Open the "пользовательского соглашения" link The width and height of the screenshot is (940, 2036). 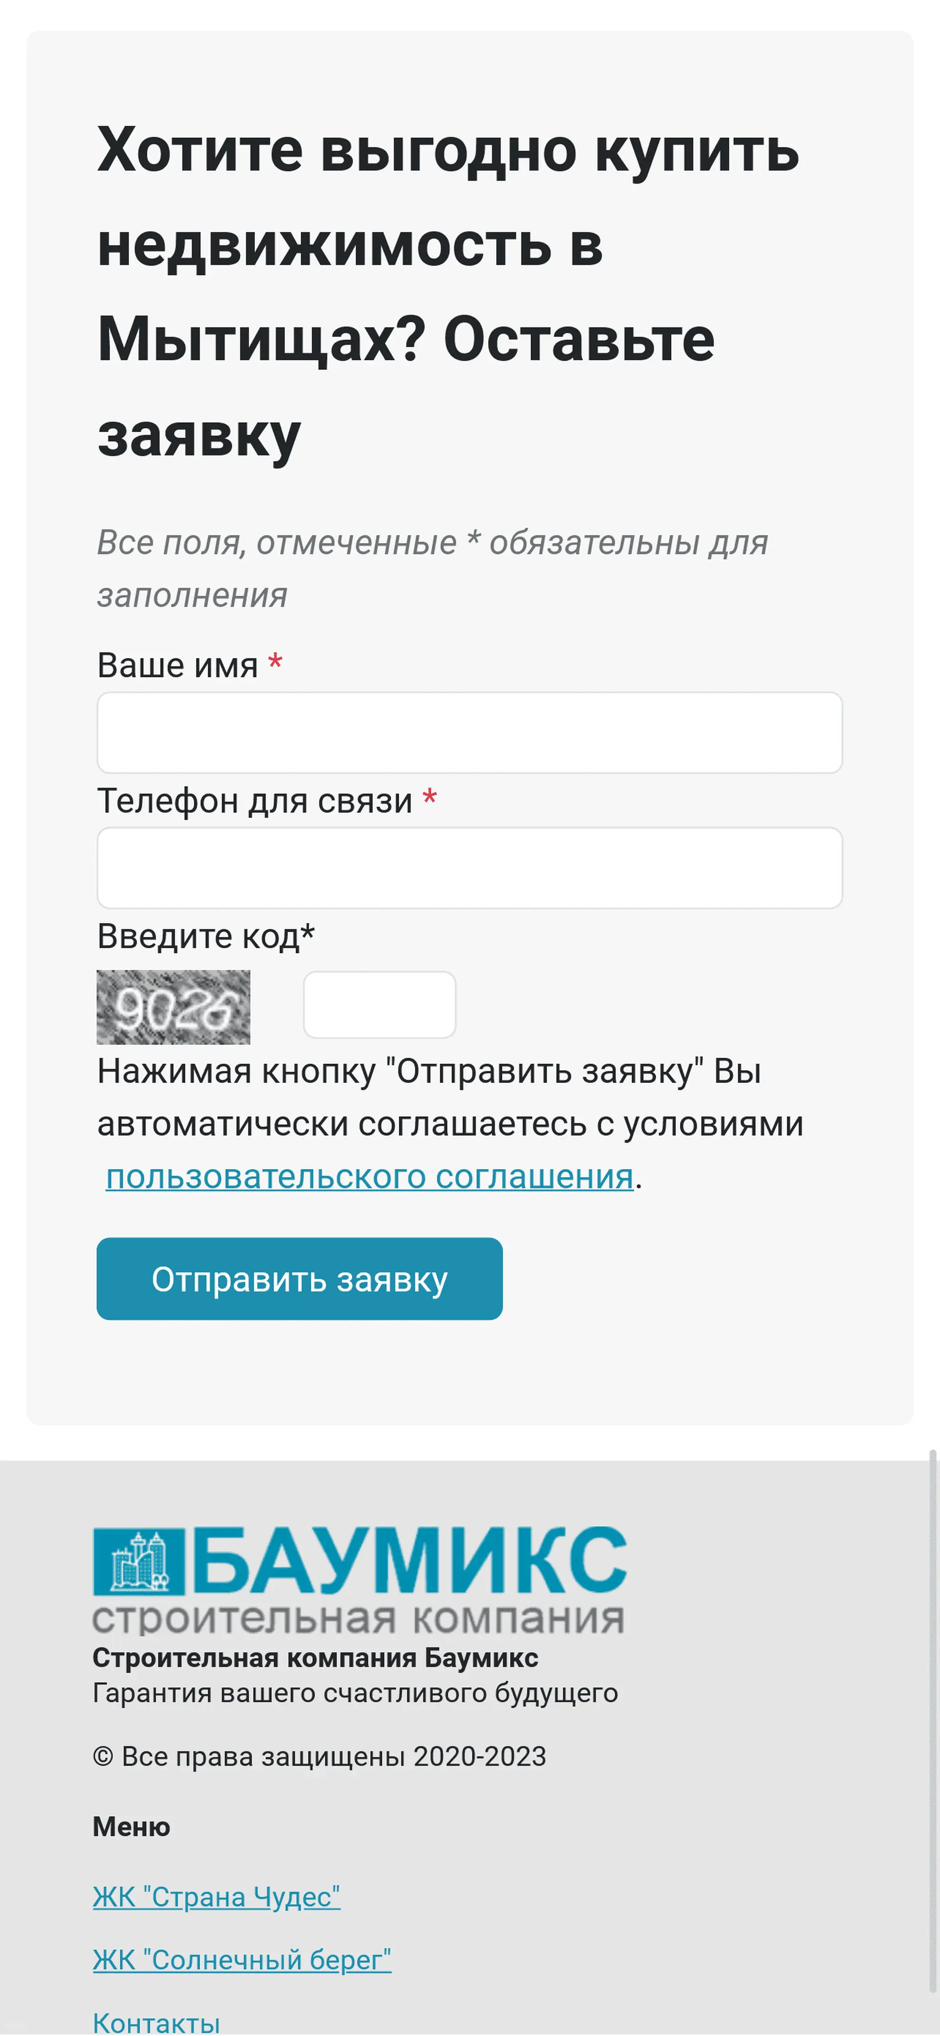click(370, 1177)
